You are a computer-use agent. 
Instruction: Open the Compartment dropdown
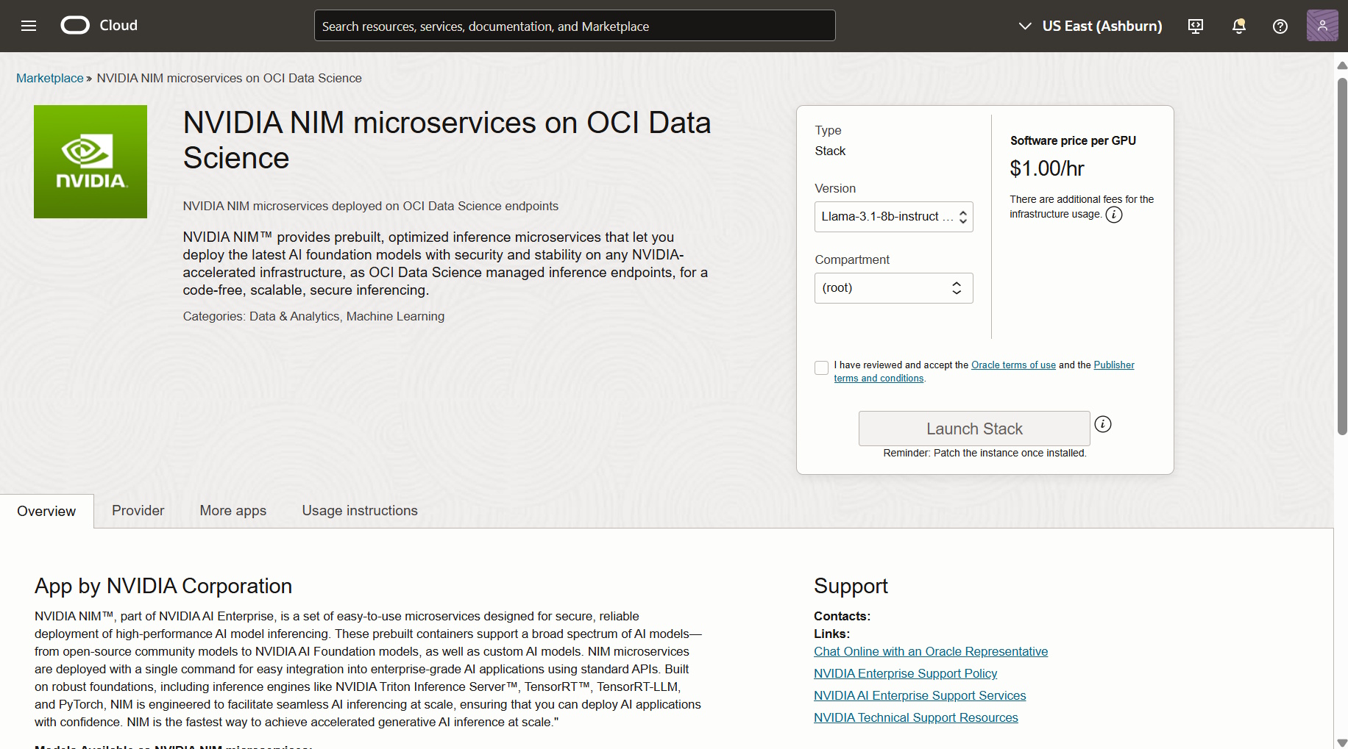coord(893,288)
